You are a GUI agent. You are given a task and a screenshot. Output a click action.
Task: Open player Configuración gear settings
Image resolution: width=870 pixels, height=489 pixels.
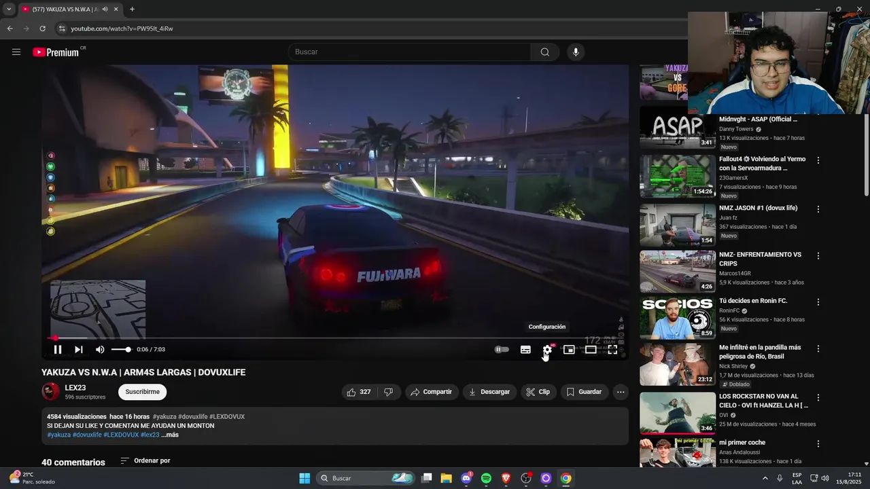coord(547,350)
